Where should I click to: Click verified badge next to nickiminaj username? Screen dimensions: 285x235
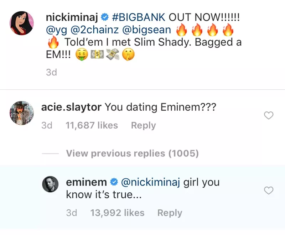click(105, 17)
